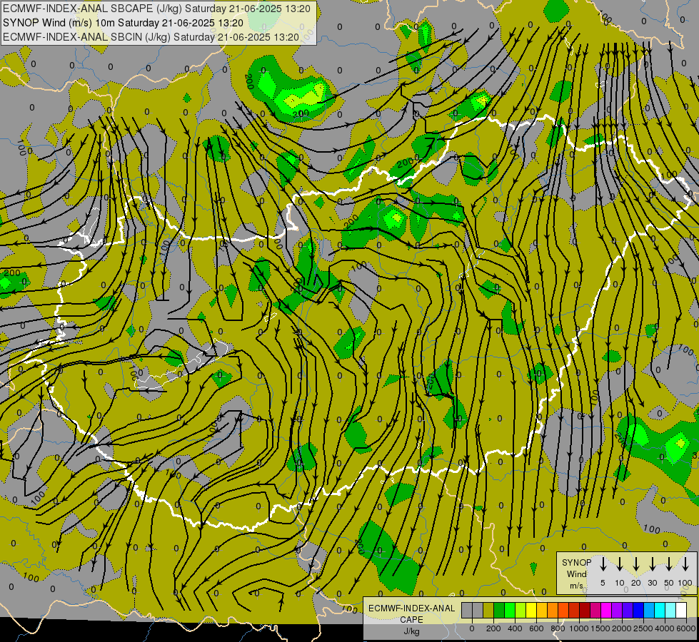This screenshot has height=642, width=699.
Task: Pick the purple swatch left of 2000
Action: pyautogui.click(x=616, y=610)
